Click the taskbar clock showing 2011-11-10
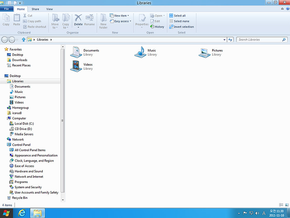The height and width of the screenshot is (218, 290). tap(276, 213)
